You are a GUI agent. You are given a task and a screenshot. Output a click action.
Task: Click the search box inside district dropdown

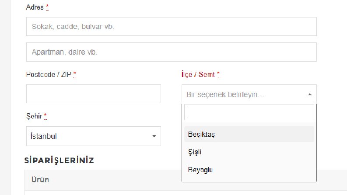[249, 112]
